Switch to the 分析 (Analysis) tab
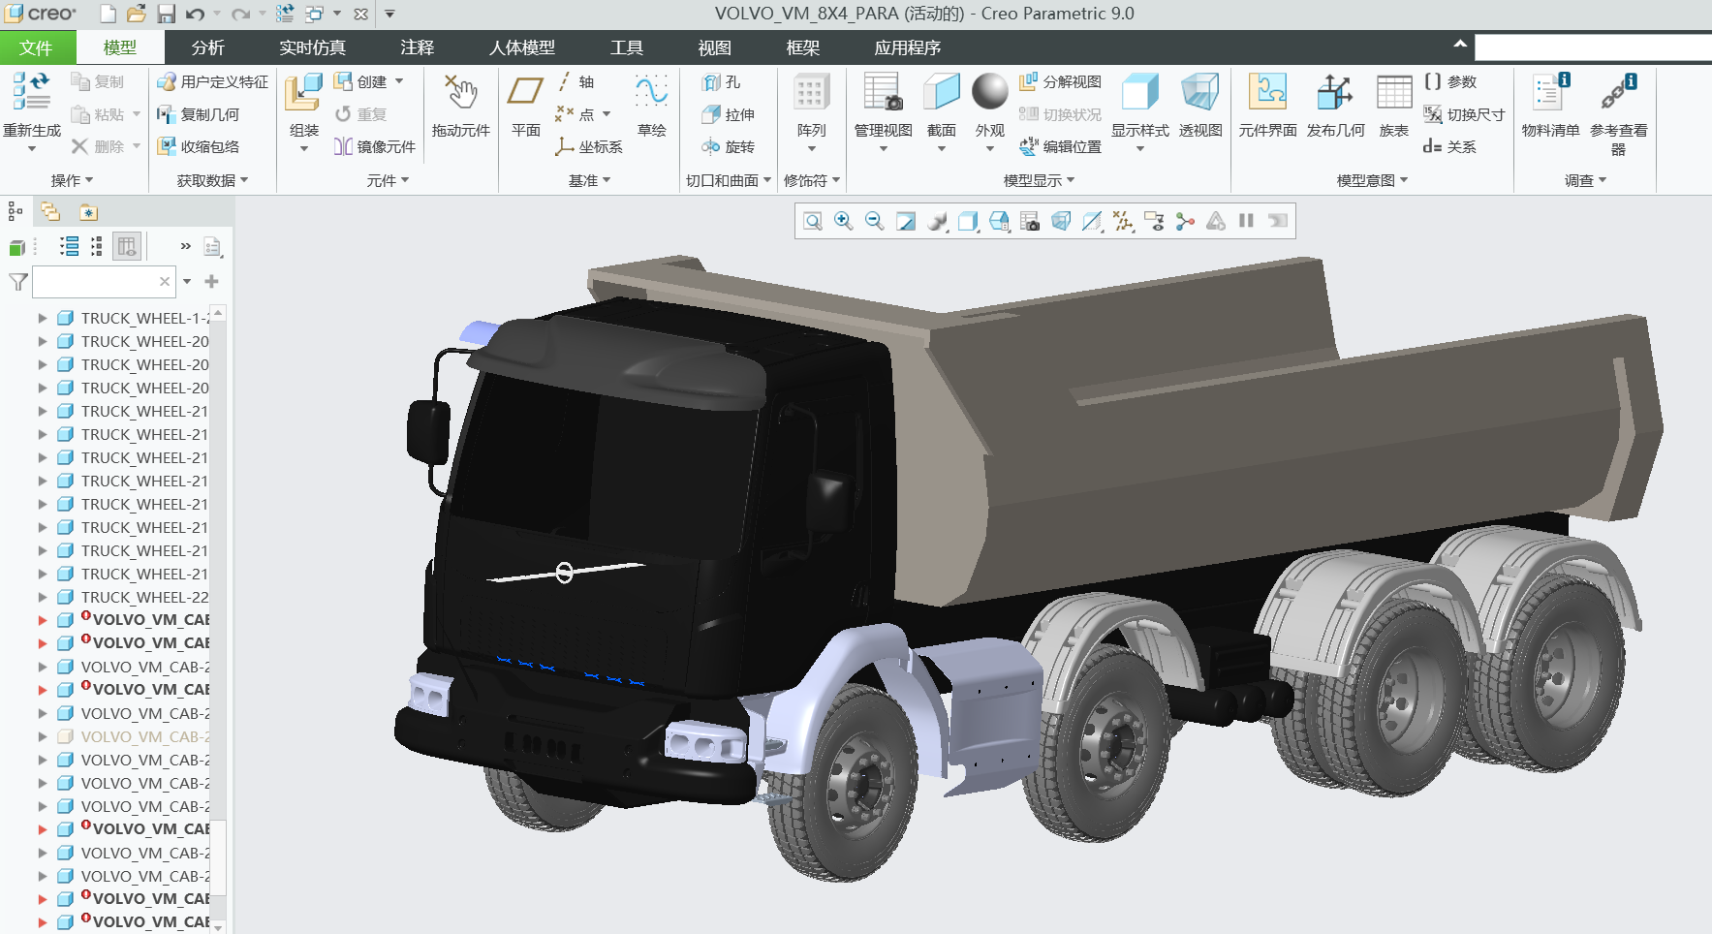1712x934 pixels. (208, 47)
